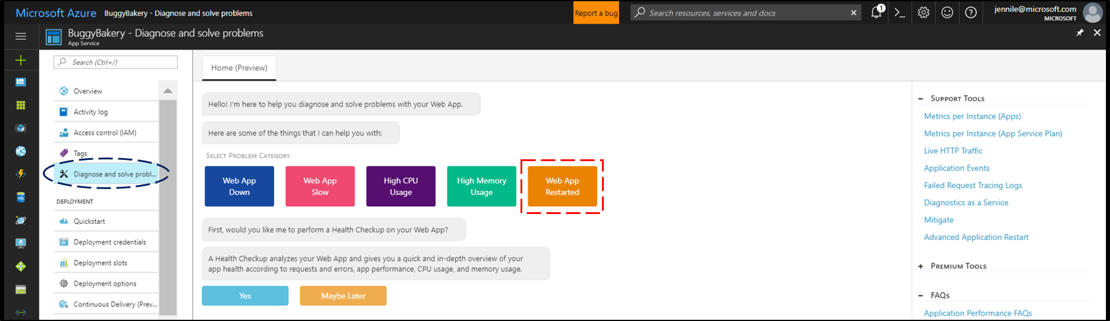The height and width of the screenshot is (321, 1110).
Task: Collapse the Support Tools section
Action: point(921,99)
